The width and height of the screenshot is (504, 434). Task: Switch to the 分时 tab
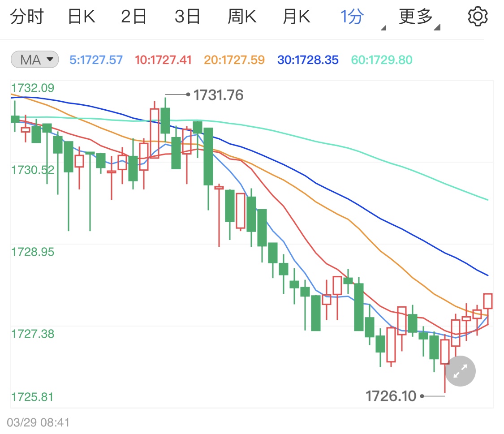tap(27, 17)
